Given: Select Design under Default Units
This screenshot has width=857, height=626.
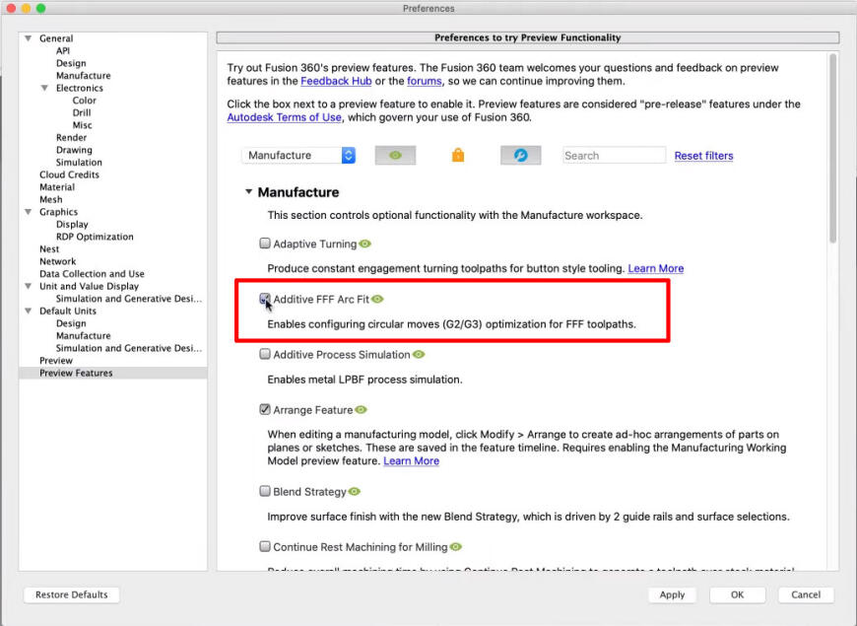Looking at the screenshot, I should 71,323.
